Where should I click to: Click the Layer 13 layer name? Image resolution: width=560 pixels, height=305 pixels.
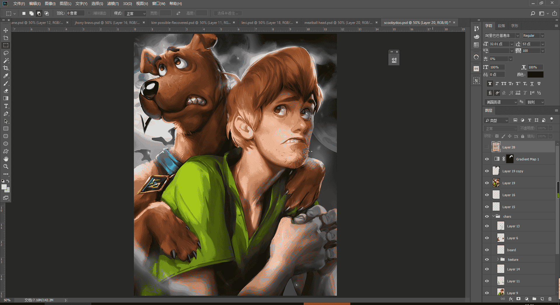[x=513, y=226]
